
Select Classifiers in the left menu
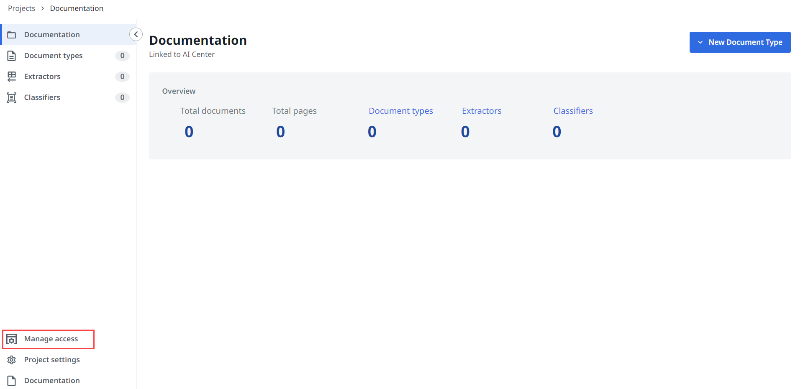tap(42, 97)
